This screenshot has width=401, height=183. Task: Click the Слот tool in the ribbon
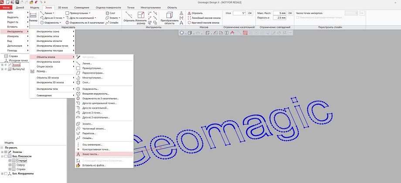(110, 13)
